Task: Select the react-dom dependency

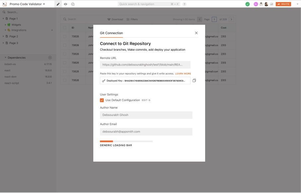Action: pyautogui.click(x=28, y=76)
